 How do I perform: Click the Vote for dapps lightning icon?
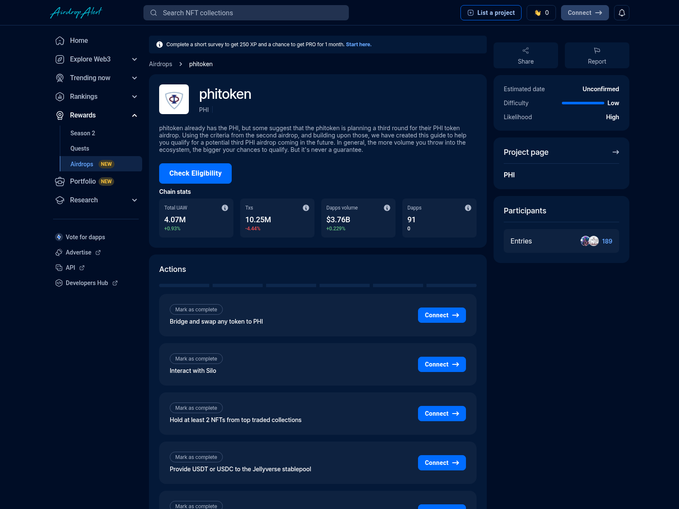click(x=59, y=237)
